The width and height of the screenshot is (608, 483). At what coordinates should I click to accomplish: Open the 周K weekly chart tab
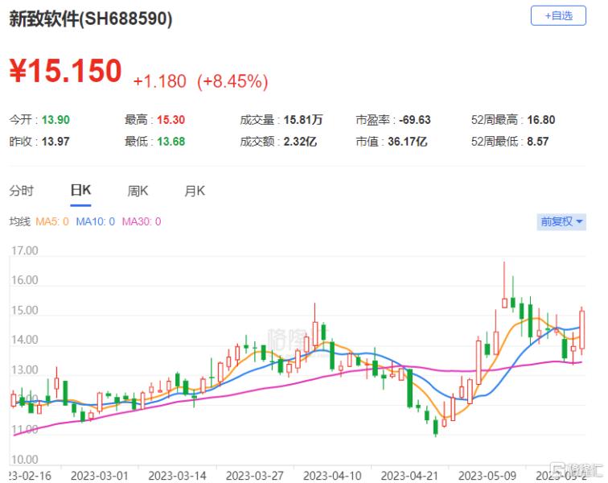coord(138,191)
